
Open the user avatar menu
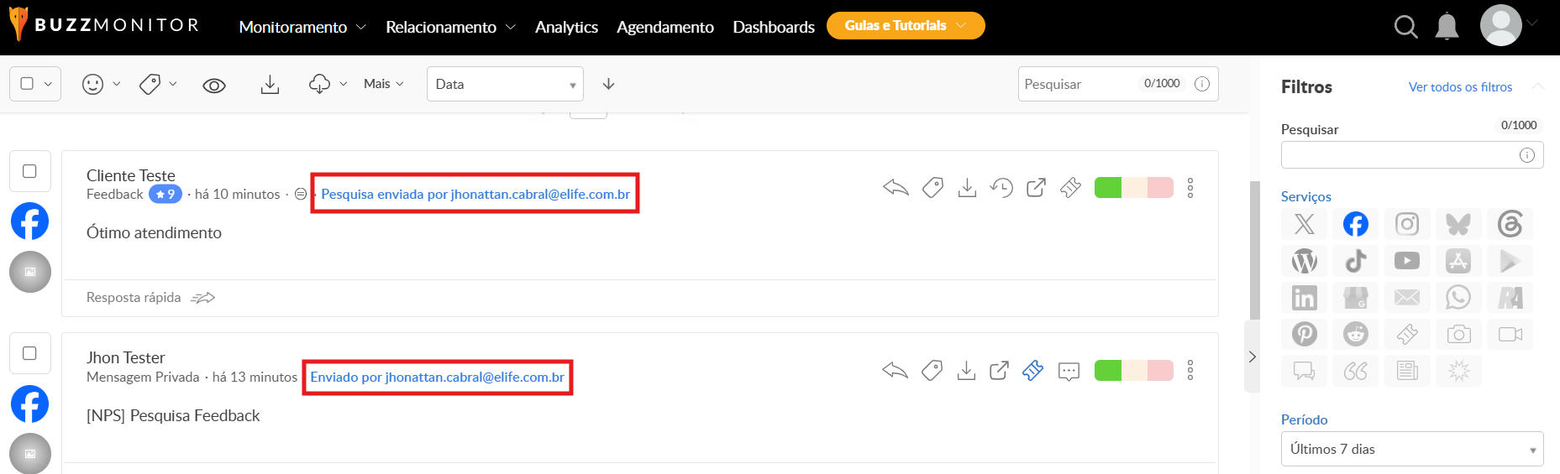click(x=1501, y=25)
